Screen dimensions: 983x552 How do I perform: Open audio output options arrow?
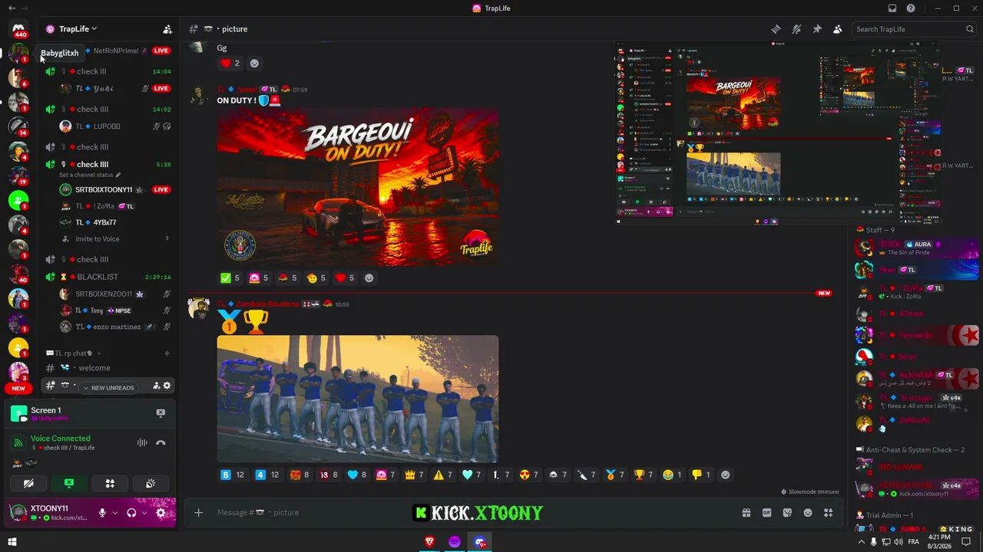click(x=144, y=513)
